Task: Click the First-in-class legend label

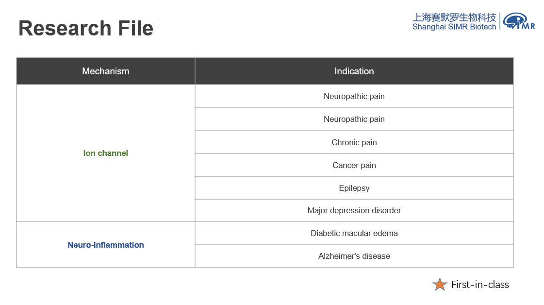Action: pos(480,285)
